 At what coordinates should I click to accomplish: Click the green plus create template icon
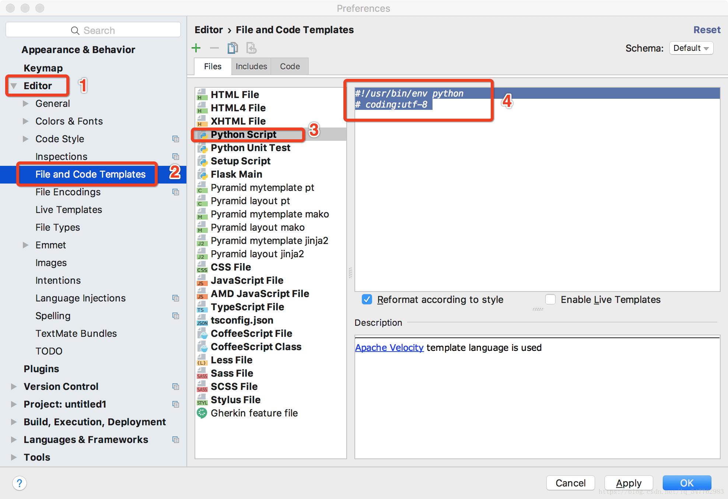[x=196, y=48]
